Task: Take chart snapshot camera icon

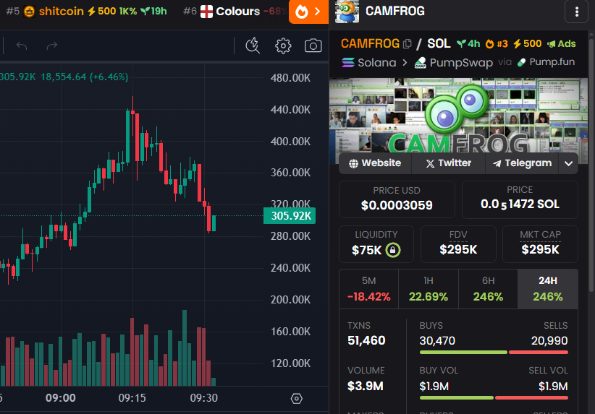Action: tap(313, 46)
